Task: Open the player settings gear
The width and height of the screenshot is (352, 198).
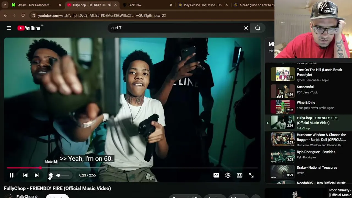Action: pos(228,175)
